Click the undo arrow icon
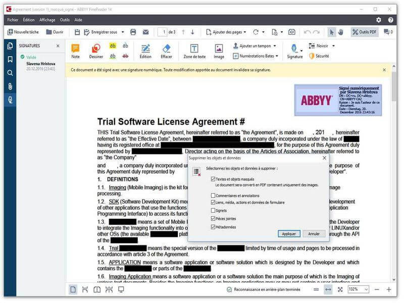This screenshot has height=303, width=404. [307, 32]
